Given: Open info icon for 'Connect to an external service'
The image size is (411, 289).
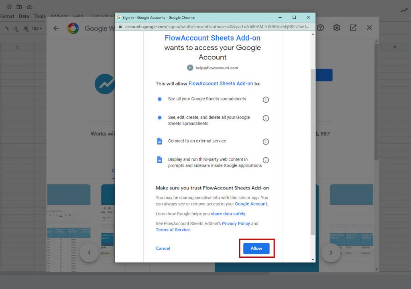Looking at the screenshot, I should (x=266, y=142).
